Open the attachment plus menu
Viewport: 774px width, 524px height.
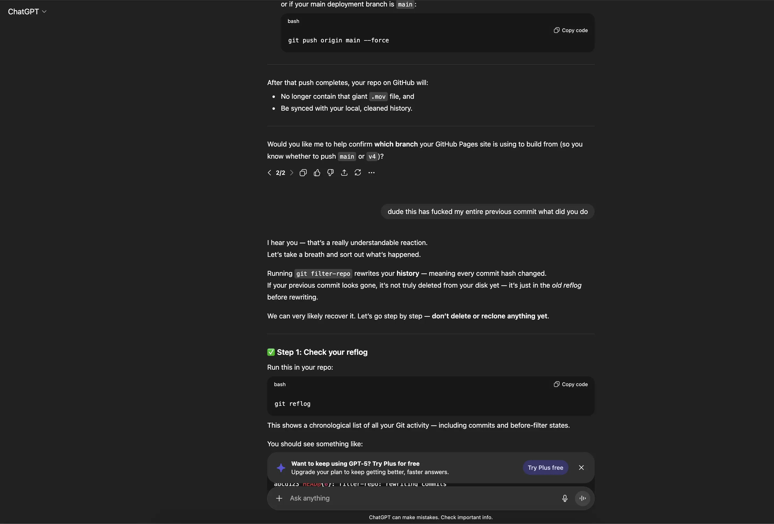[279, 498]
